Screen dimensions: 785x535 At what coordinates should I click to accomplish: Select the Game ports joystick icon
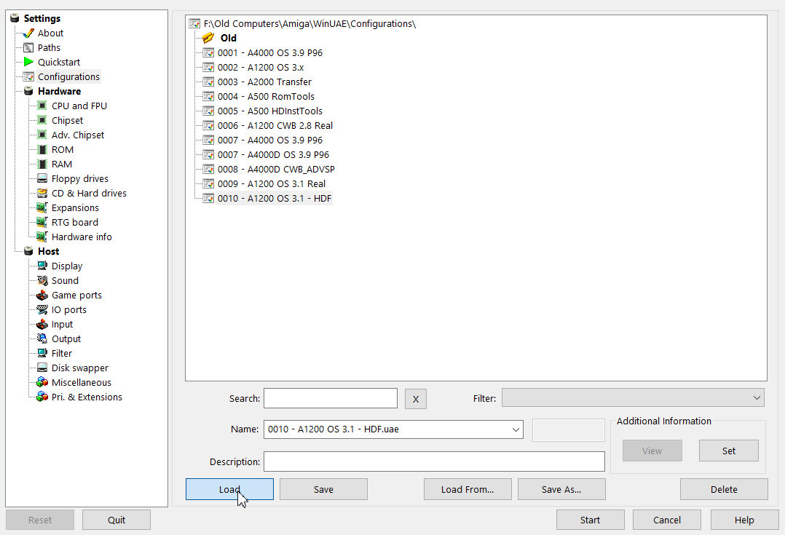42,296
